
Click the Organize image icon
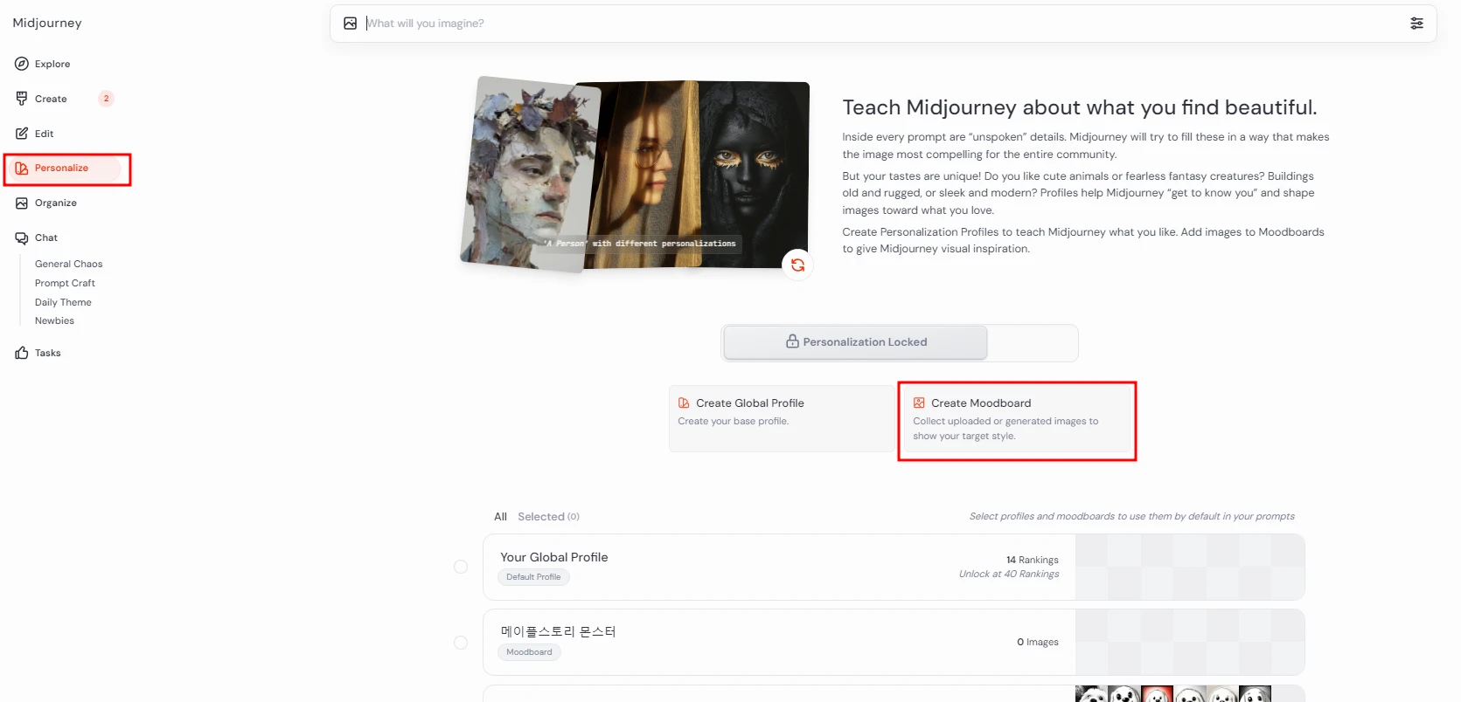point(22,203)
